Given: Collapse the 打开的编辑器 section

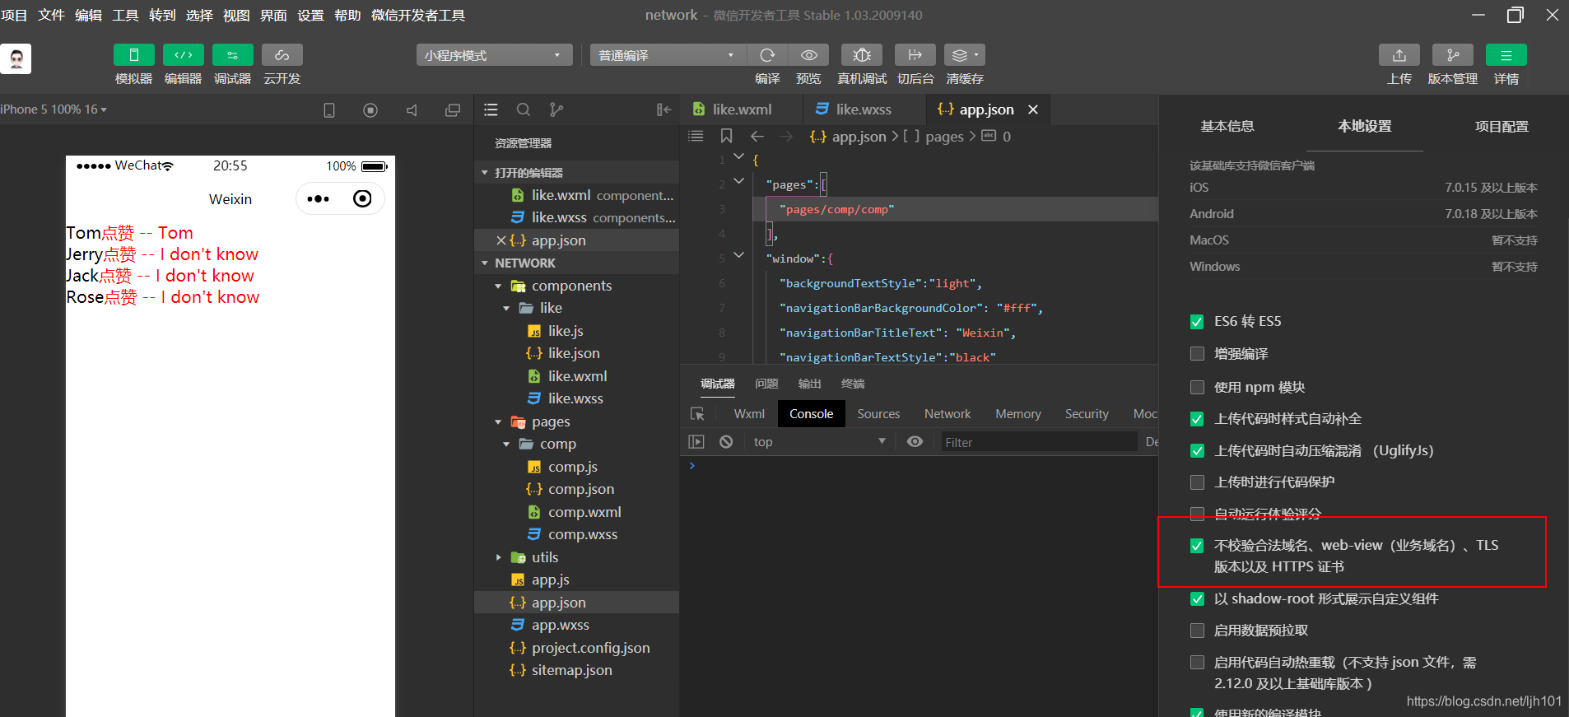Looking at the screenshot, I should click(x=485, y=173).
